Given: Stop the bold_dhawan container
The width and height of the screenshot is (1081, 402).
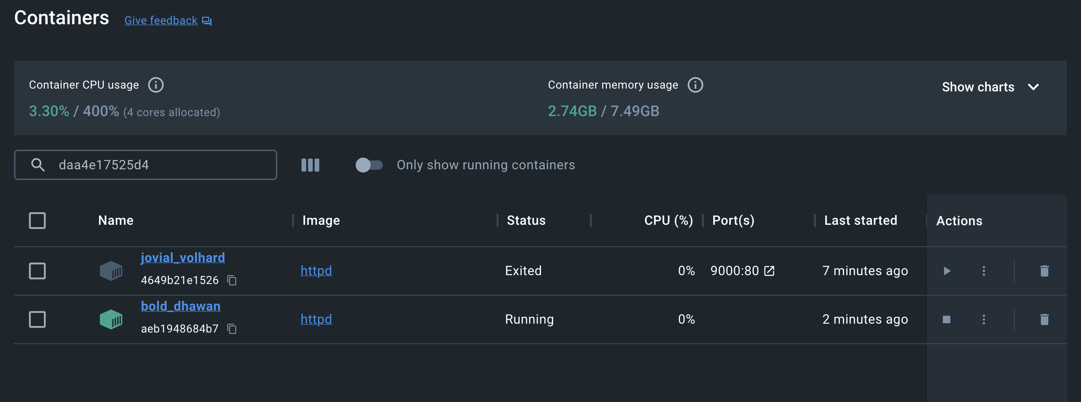Looking at the screenshot, I should point(947,319).
